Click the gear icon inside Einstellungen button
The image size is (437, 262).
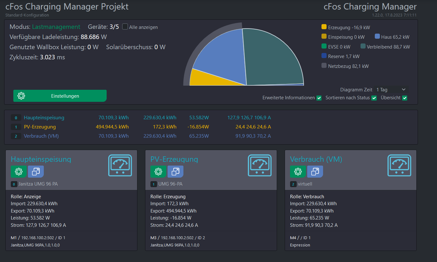tap(21, 96)
